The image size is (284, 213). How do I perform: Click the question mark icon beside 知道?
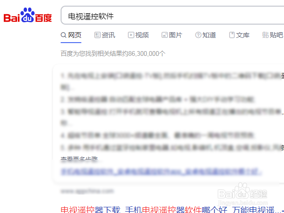[x=198, y=35]
